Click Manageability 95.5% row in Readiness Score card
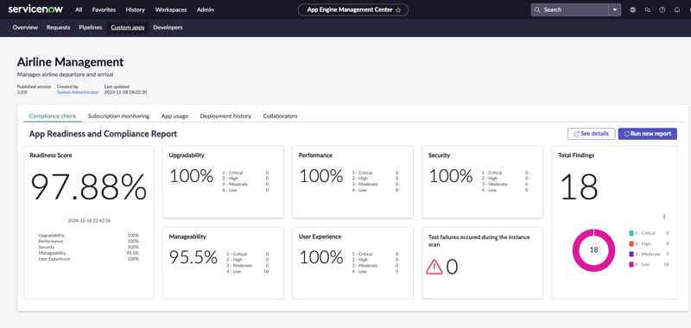This screenshot has height=328, width=691. tap(89, 253)
